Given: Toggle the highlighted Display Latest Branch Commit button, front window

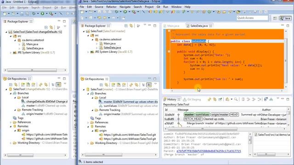Looking at the screenshot, I should point(149,85).
